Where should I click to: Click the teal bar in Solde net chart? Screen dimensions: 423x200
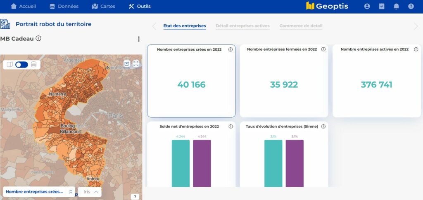pyautogui.click(x=181, y=163)
